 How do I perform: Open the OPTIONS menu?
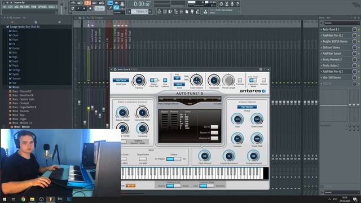[x=42, y=7]
